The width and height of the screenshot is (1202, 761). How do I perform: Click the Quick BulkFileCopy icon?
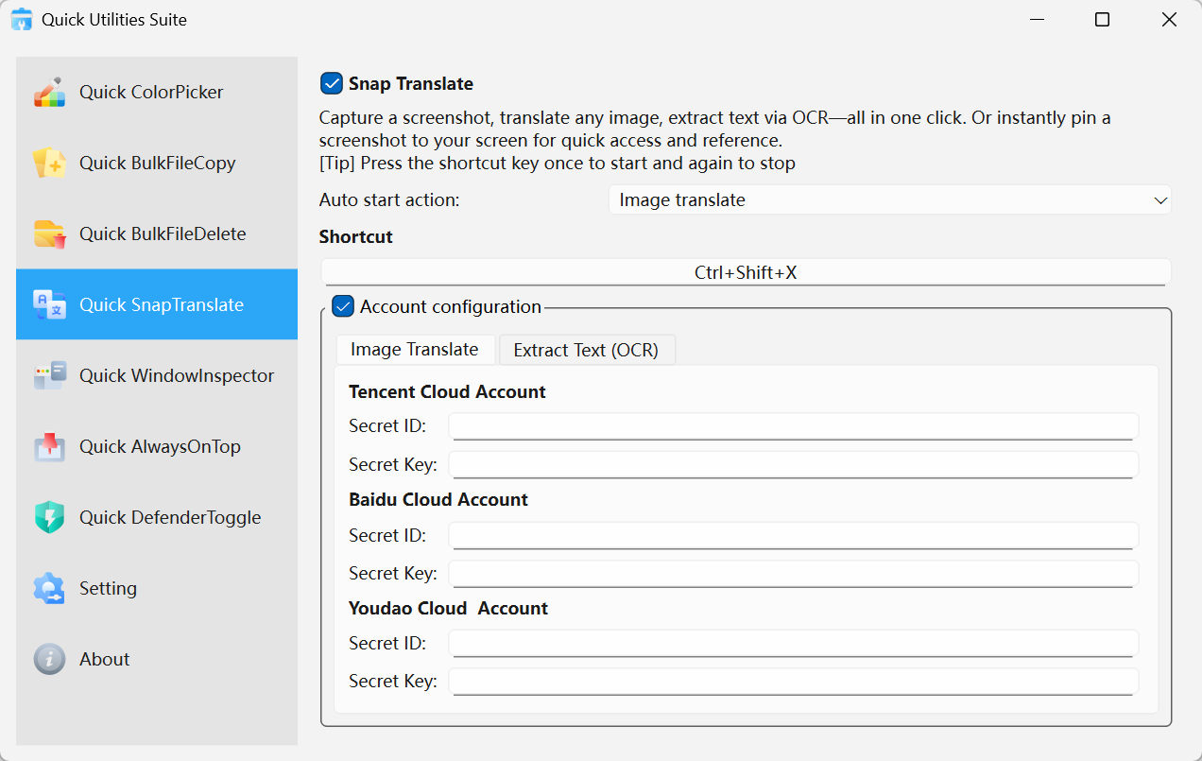pos(49,163)
